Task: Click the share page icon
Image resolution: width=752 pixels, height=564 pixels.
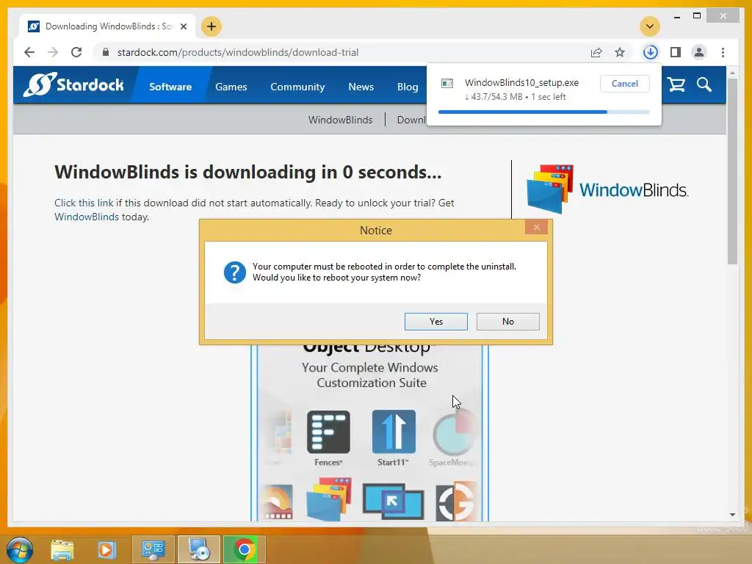Action: coord(596,52)
